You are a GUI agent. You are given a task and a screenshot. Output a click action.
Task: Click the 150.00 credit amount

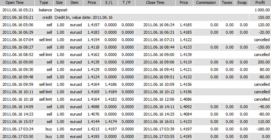(x=264, y=17)
